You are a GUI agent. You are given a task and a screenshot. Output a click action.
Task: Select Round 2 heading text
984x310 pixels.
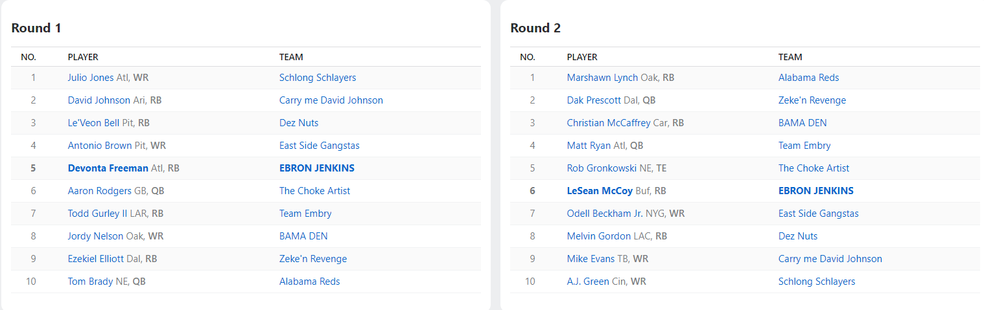point(535,28)
